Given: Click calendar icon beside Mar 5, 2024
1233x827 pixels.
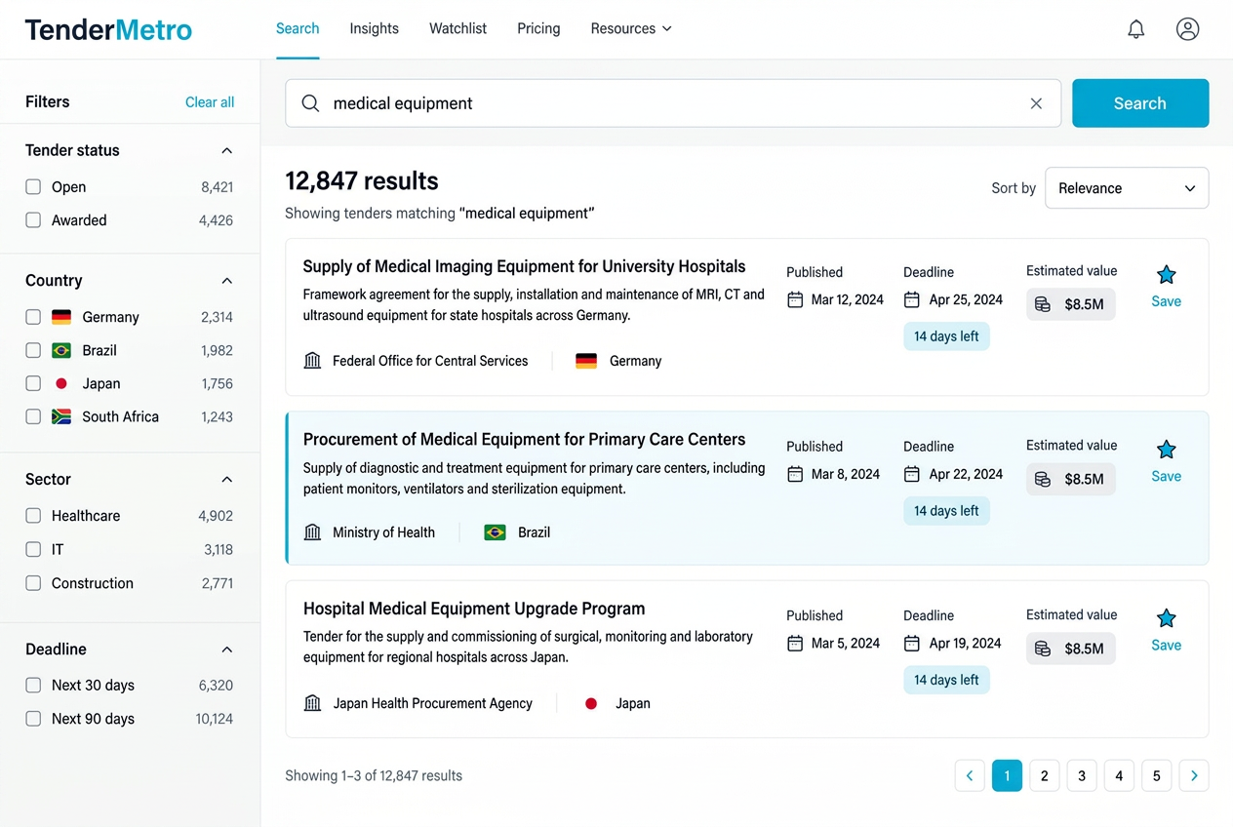Looking at the screenshot, I should click(x=795, y=644).
